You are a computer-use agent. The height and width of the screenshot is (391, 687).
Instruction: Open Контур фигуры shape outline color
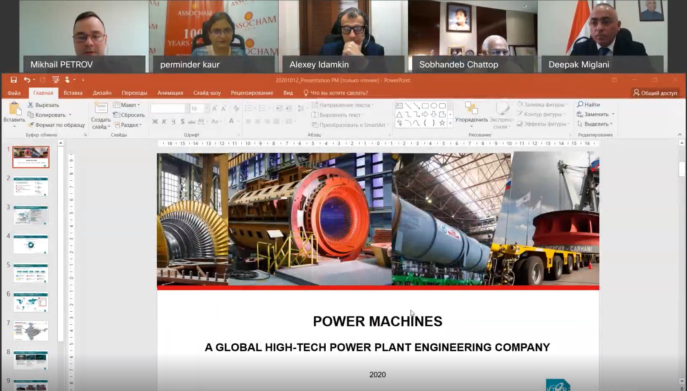tap(541, 114)
